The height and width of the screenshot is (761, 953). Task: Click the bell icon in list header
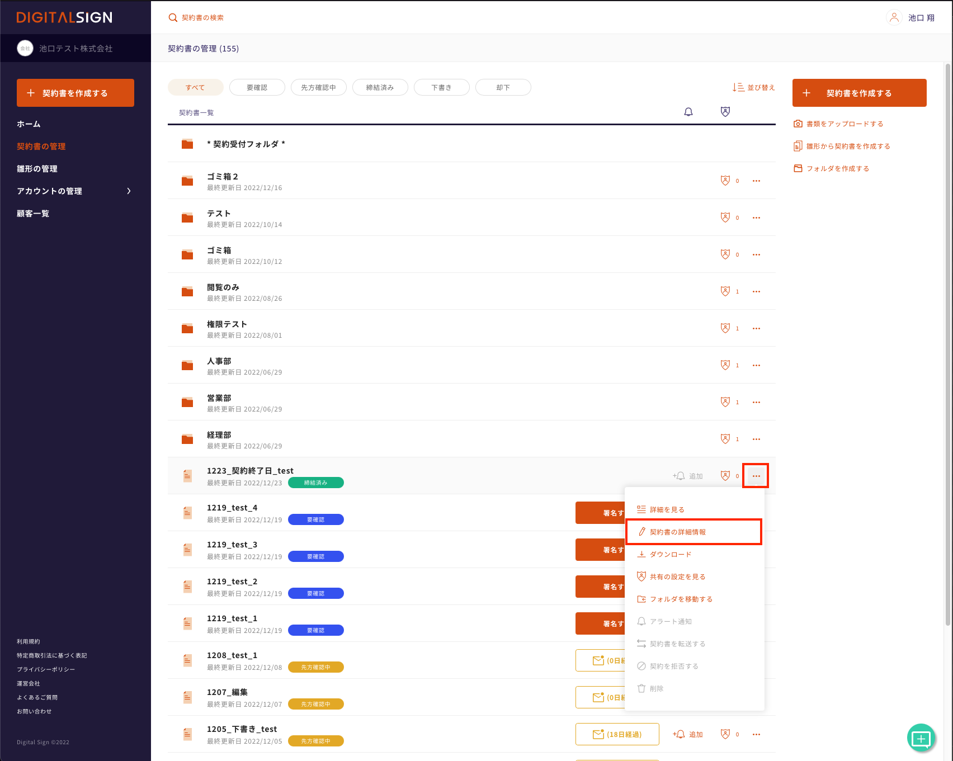point(688,112)
